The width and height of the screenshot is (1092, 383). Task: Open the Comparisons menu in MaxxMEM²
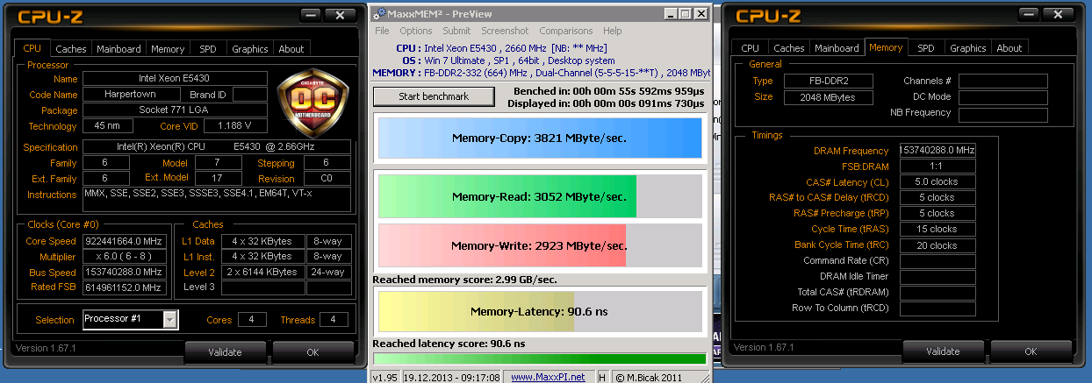click(566, 31)
